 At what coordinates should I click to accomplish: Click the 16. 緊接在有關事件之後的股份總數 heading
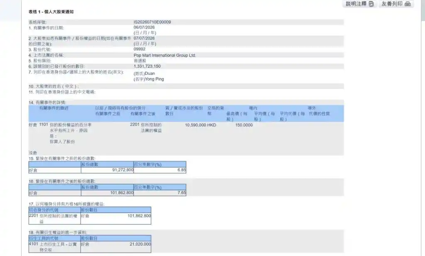62,181
